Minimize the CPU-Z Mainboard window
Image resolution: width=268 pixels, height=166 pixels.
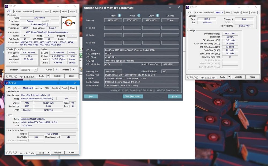tap(58, 83)
